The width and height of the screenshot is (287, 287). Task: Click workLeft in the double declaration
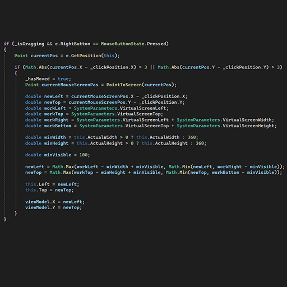[55, 108]
